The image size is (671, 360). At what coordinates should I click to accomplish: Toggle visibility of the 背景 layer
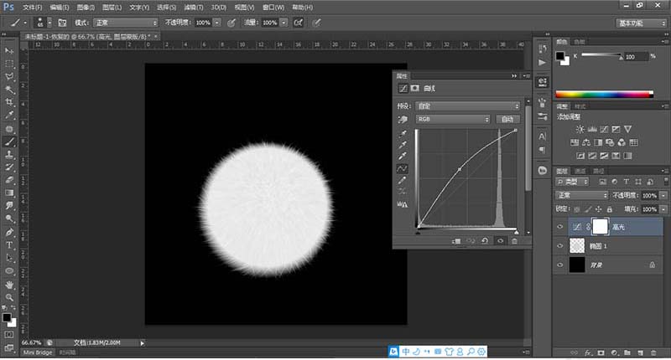[x=560, y=264]
